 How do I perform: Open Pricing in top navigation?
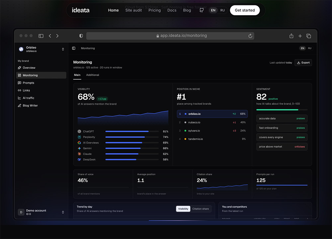[x=155, y=10]
